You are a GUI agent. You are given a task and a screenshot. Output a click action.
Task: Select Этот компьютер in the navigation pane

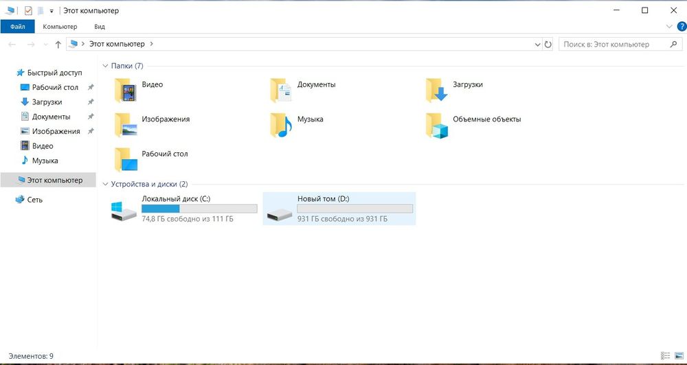click(48, 180)
